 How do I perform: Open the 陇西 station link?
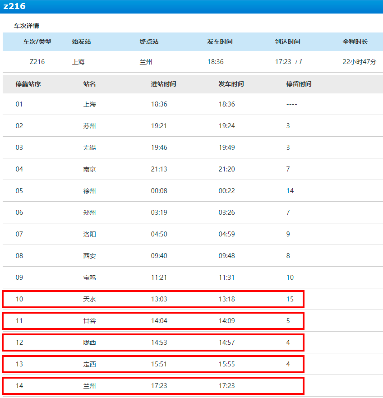point(89,342)
